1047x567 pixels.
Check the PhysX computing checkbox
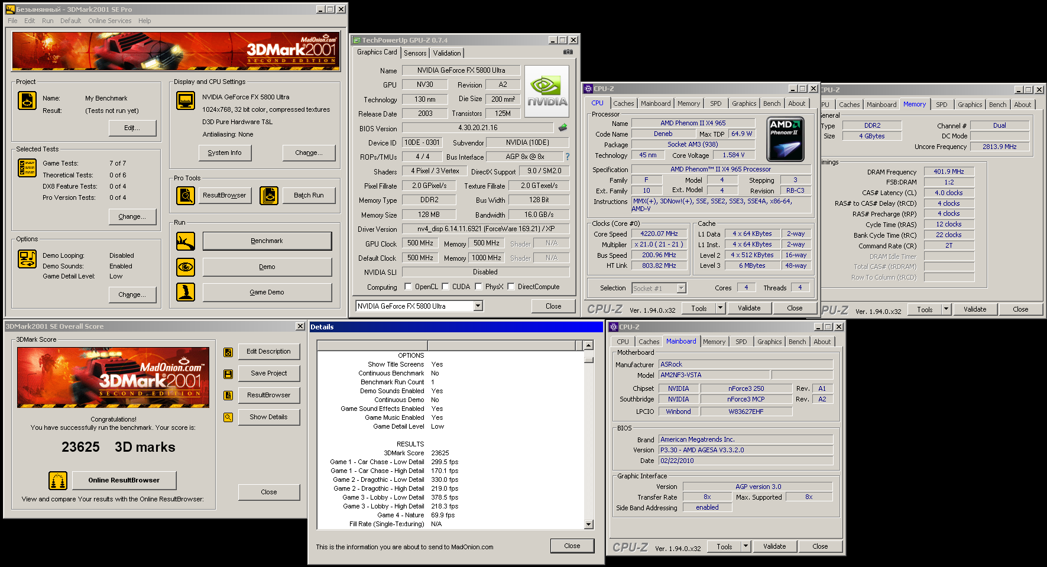coord(478,287)
